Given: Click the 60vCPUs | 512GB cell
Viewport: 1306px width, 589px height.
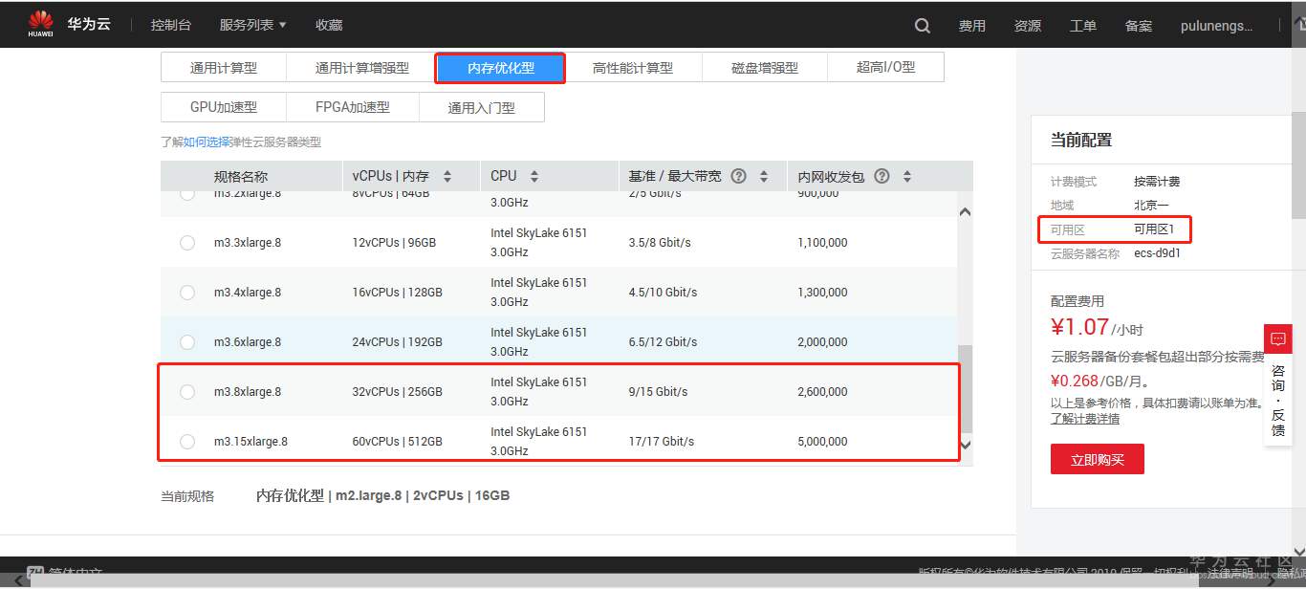Looking at the screenshot, I should click(x=397, y=442).
